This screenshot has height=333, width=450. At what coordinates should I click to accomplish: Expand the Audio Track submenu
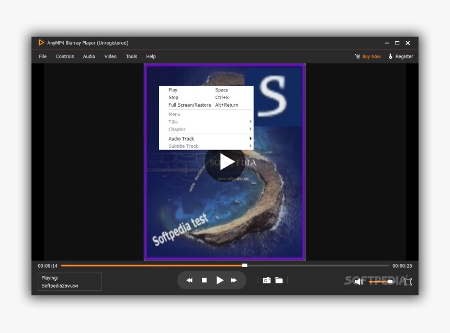(x=181, y=139)
